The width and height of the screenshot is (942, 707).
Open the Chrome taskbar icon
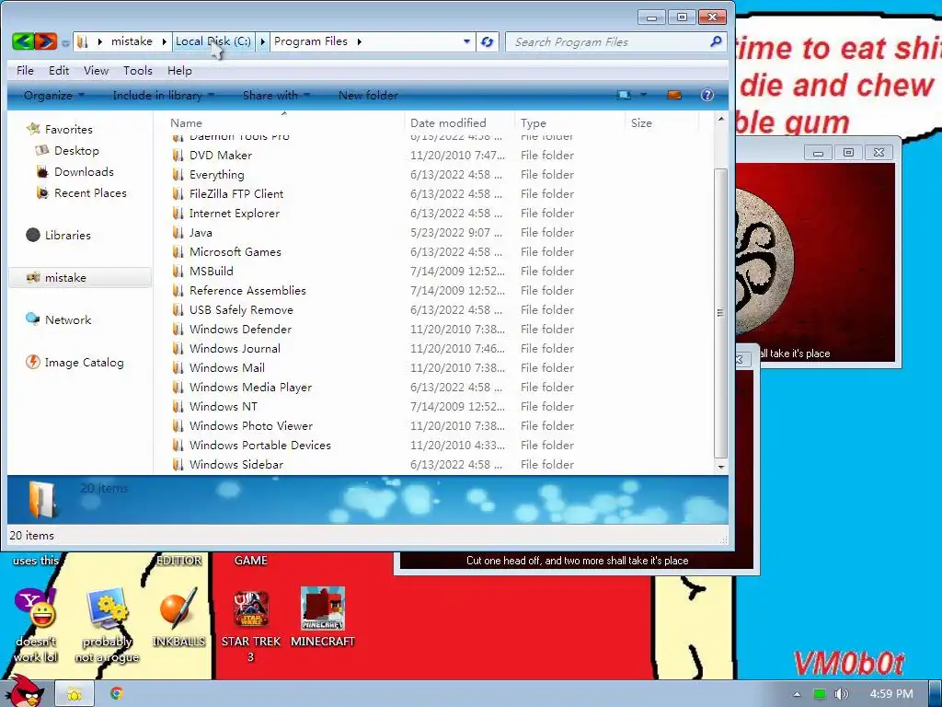tap(117, 694)
